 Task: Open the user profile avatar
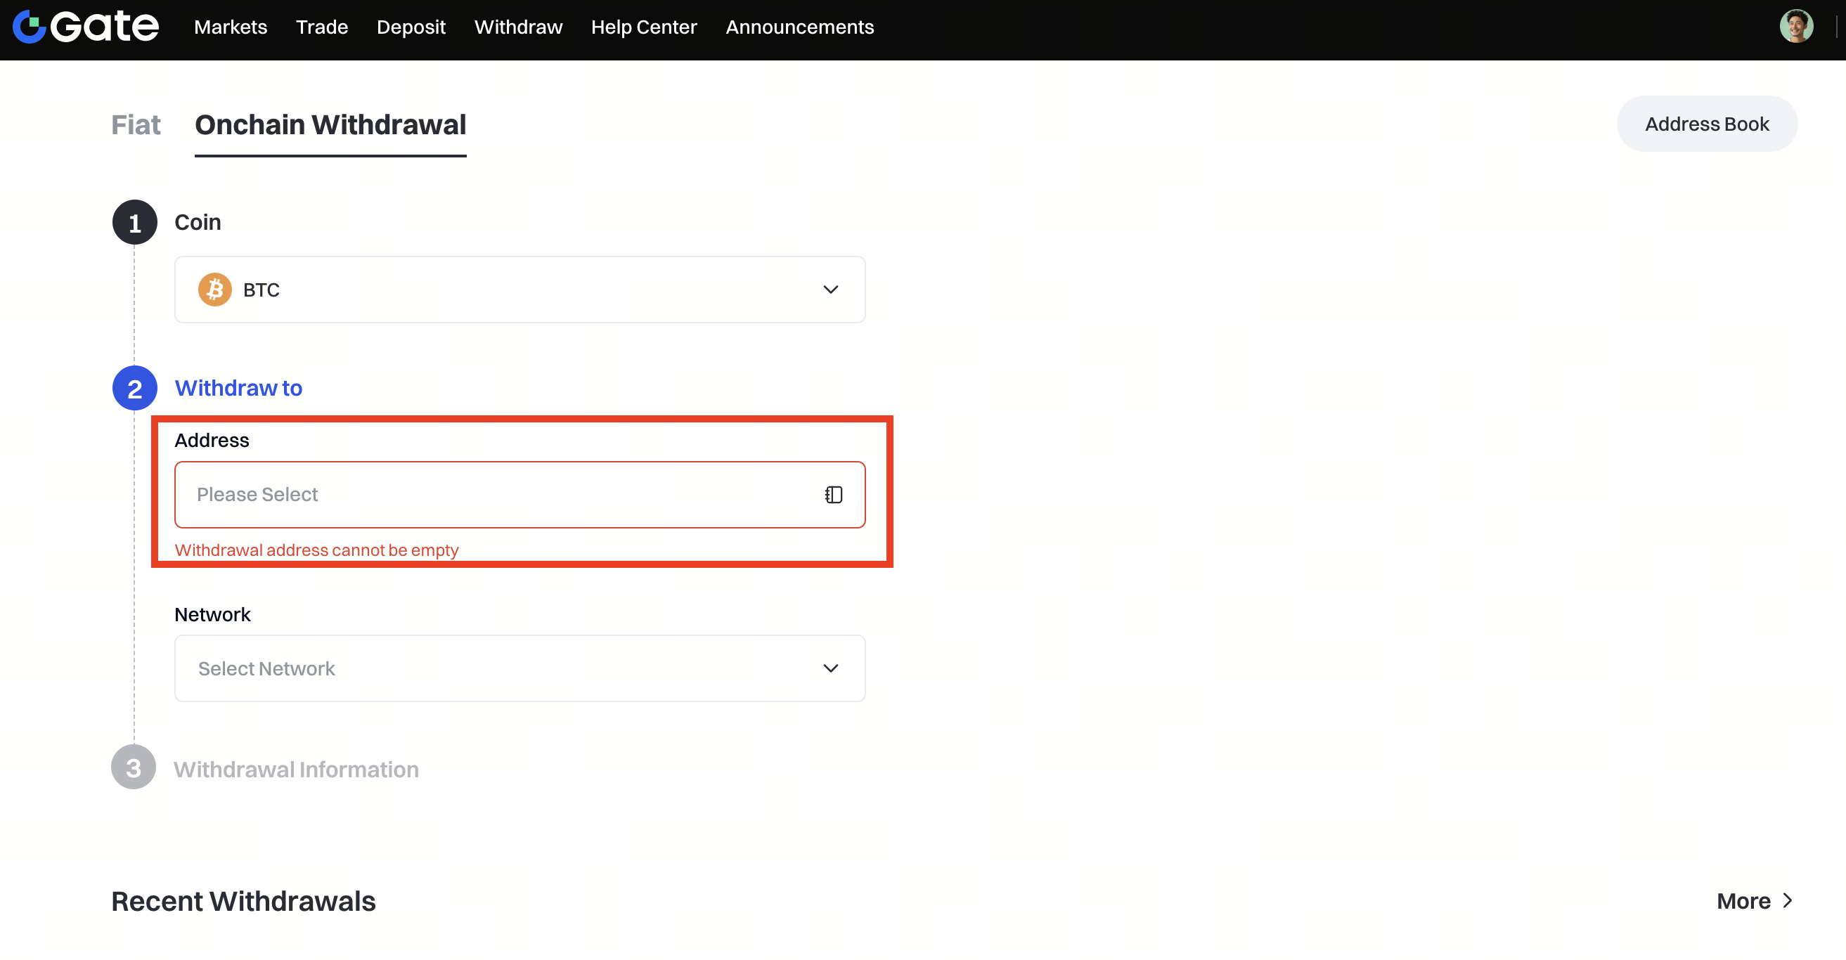point(1795,27)
